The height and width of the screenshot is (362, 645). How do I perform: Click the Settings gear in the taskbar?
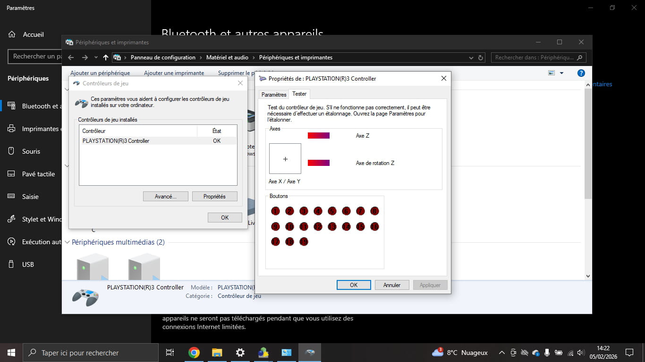pos(240,353)
